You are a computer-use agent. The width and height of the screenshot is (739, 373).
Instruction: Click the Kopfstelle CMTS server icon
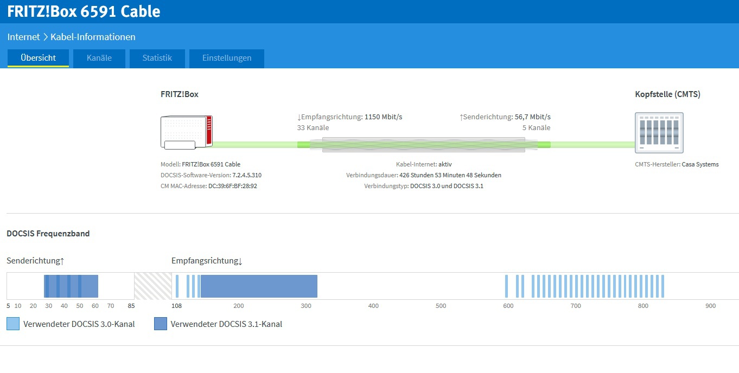[659, 133]
